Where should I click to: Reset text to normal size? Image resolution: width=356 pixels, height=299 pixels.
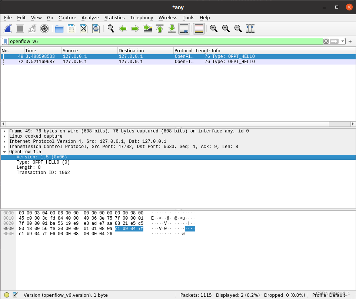[x=238, y=29]
